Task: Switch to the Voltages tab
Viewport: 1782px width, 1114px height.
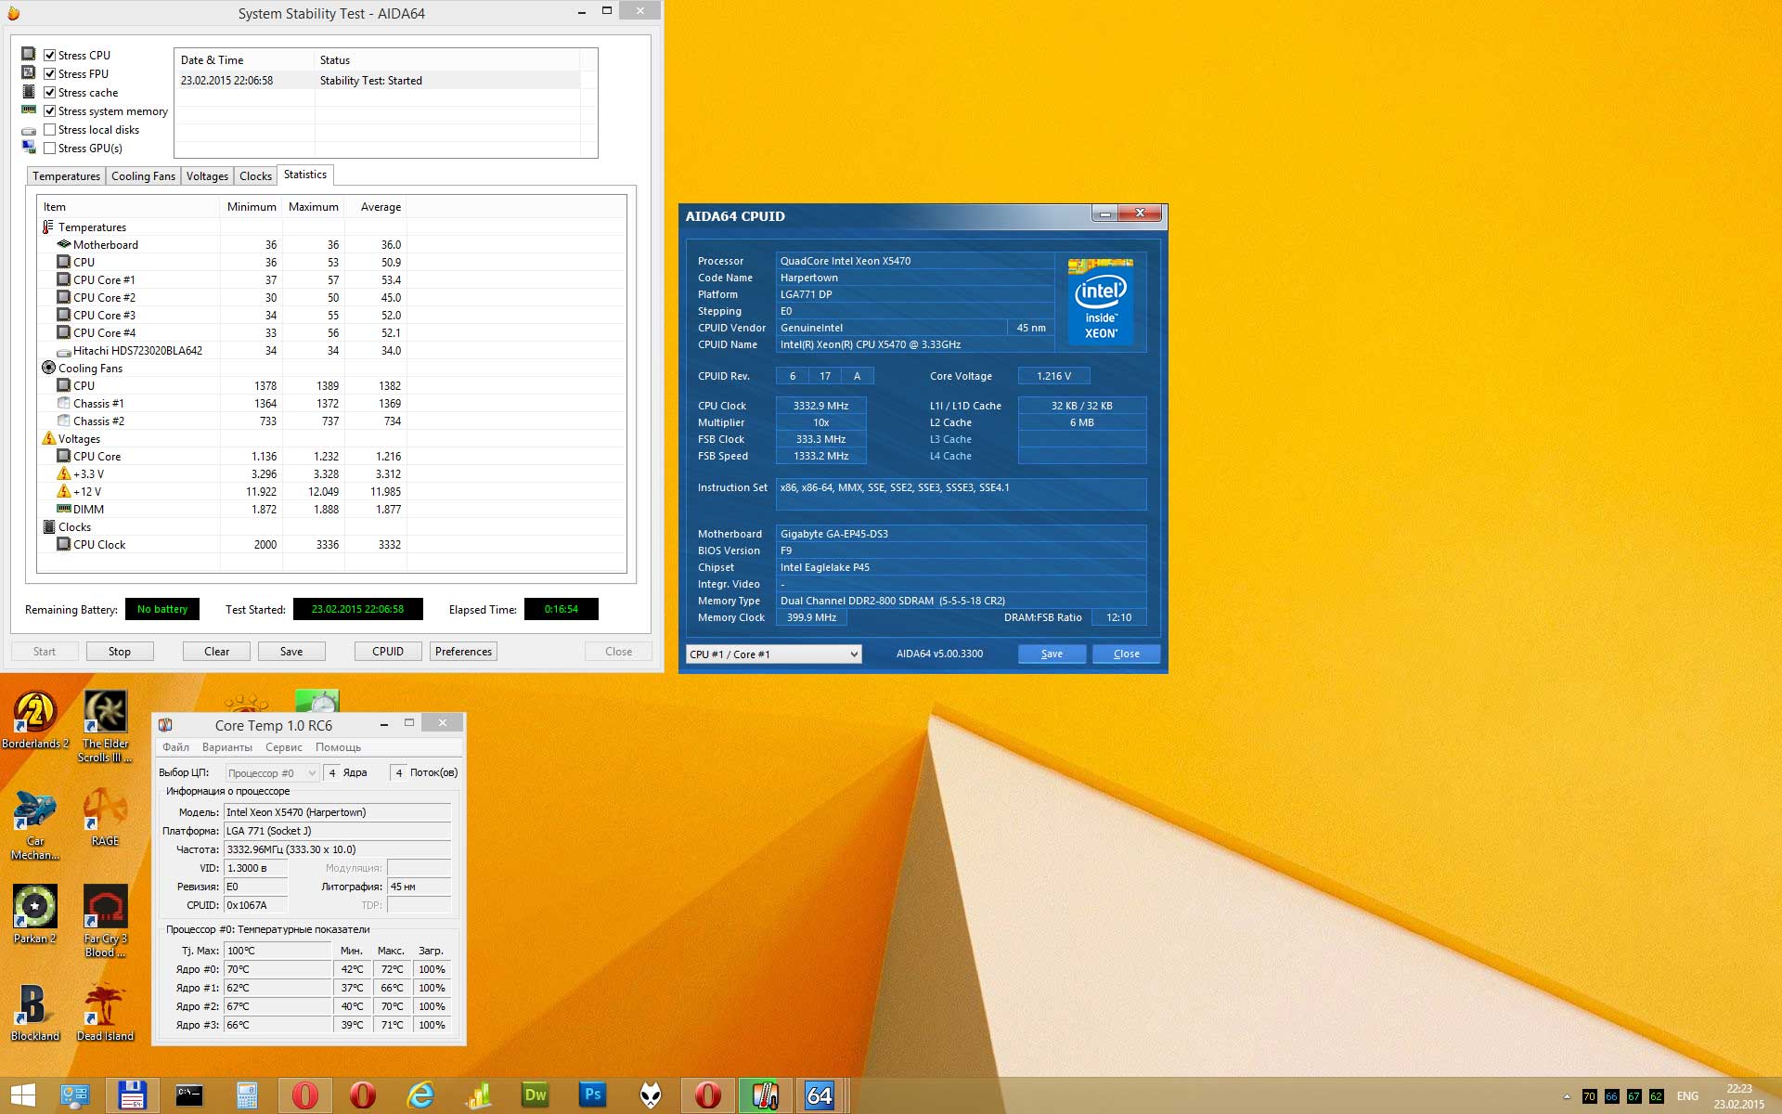Action: (x=207, y=176)
